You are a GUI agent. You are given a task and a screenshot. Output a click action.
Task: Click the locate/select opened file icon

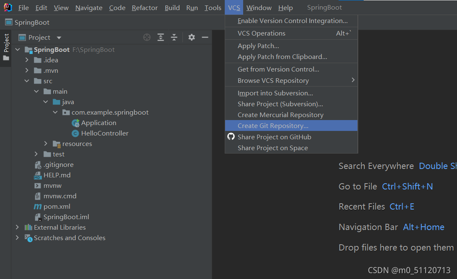coord(147,37)
